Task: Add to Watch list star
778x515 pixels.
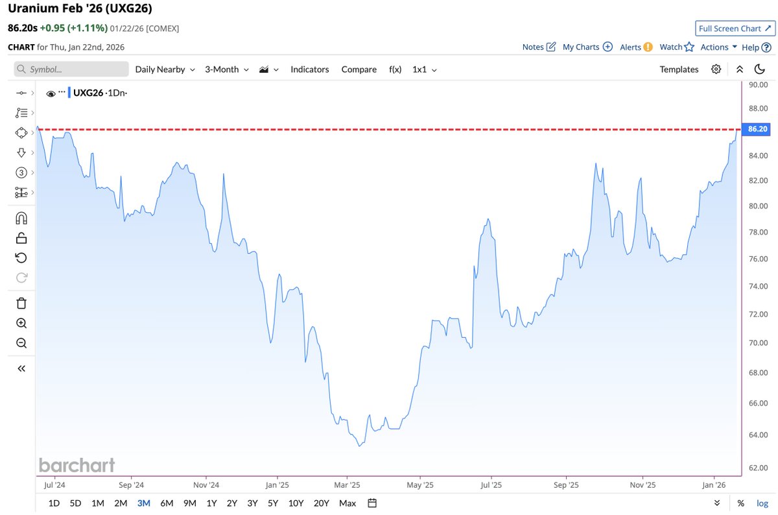Action: click(677, 47)
